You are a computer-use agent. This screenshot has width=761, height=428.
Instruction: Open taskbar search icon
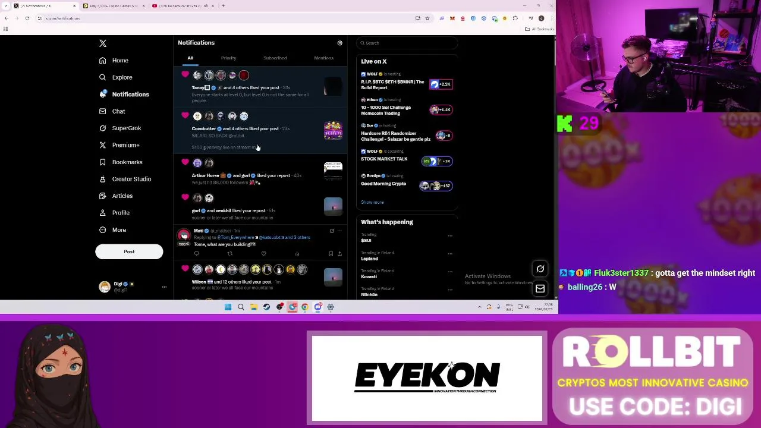(241, 307)
